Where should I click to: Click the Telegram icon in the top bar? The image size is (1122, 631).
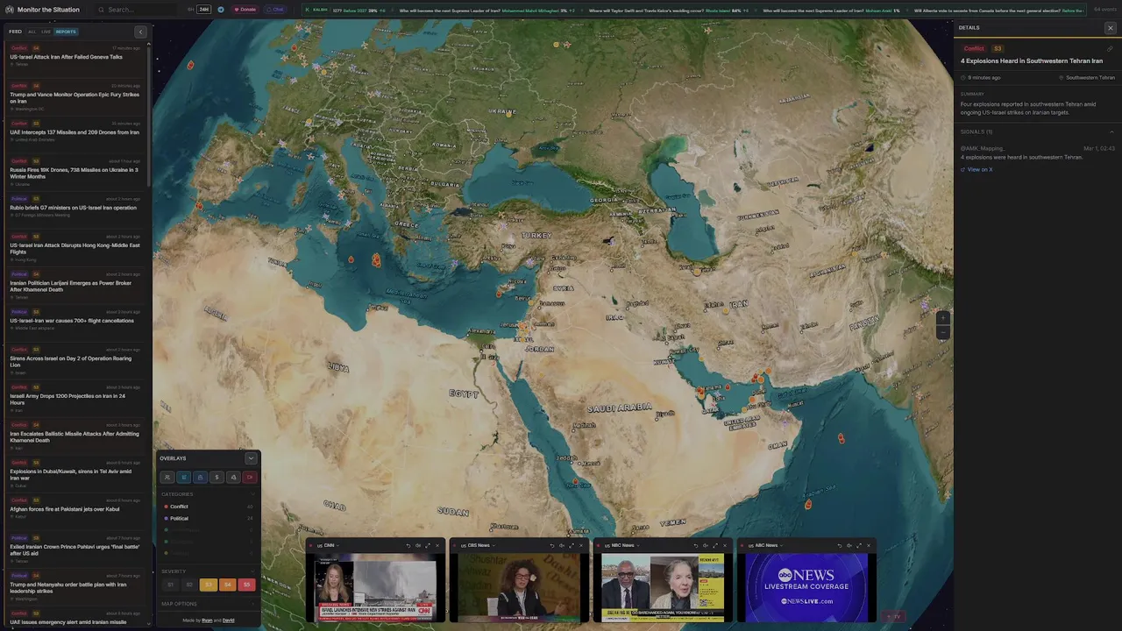[221, 10]
